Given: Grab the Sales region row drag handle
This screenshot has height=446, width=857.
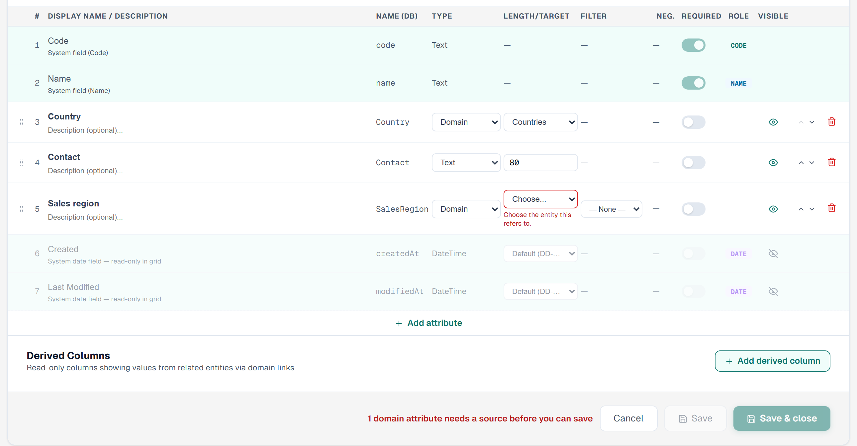Looking at the screenshot, I should tap(21, 209).
